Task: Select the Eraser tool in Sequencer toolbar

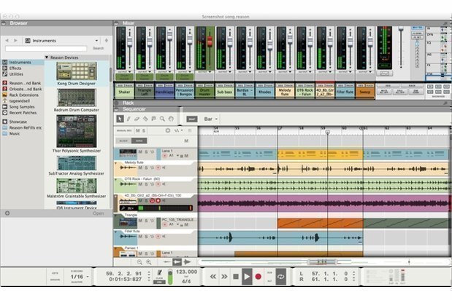Action: (137, 119)
